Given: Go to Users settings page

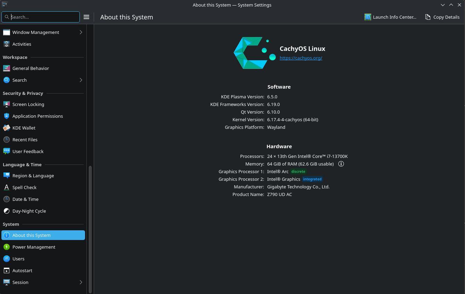Looking at the screenshot, I should click(x=18, y=259).
